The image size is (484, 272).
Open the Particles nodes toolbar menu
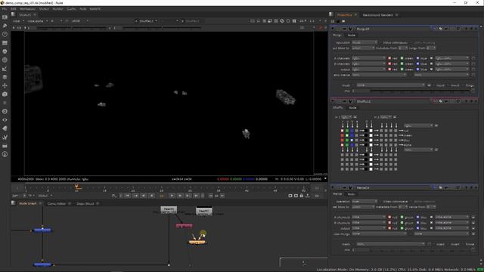pyautogui.click(x=5, y=103)
